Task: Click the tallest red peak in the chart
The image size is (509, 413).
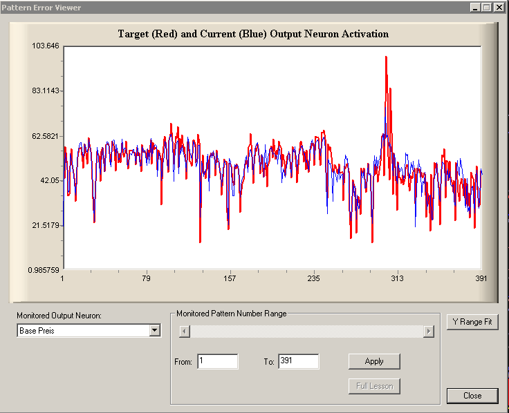Action: [x=385, y=58]
